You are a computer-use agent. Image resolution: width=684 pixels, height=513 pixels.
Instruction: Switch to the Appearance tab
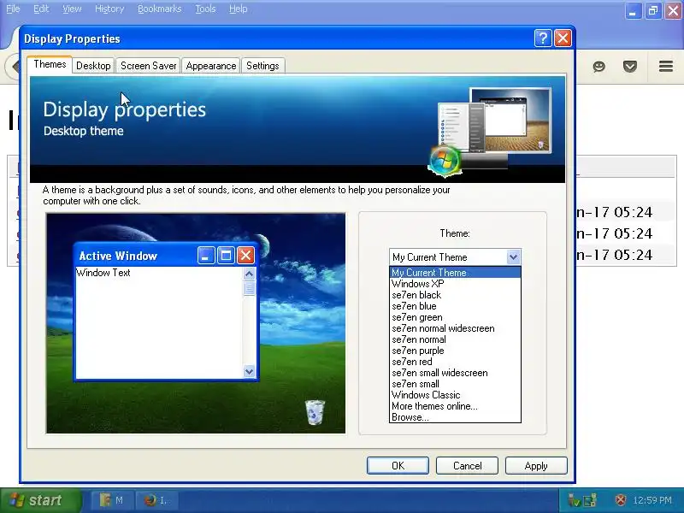pos(210,66)
